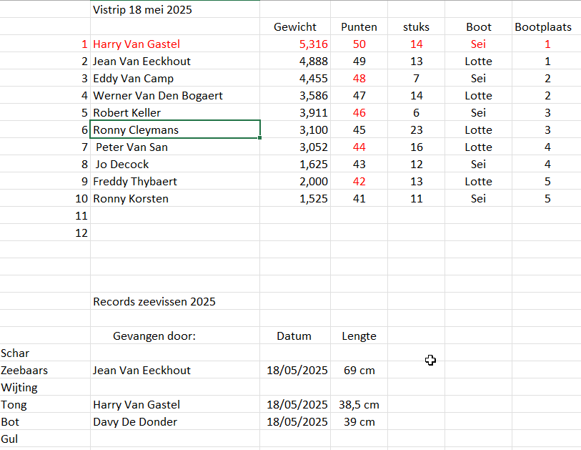Select the Bootplaats header cell
The image size is (581, 450).
point(546,26)
